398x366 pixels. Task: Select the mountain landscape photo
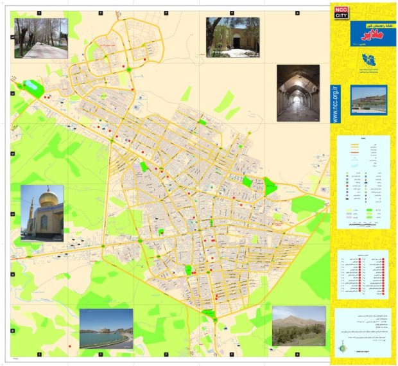point(298,326)
